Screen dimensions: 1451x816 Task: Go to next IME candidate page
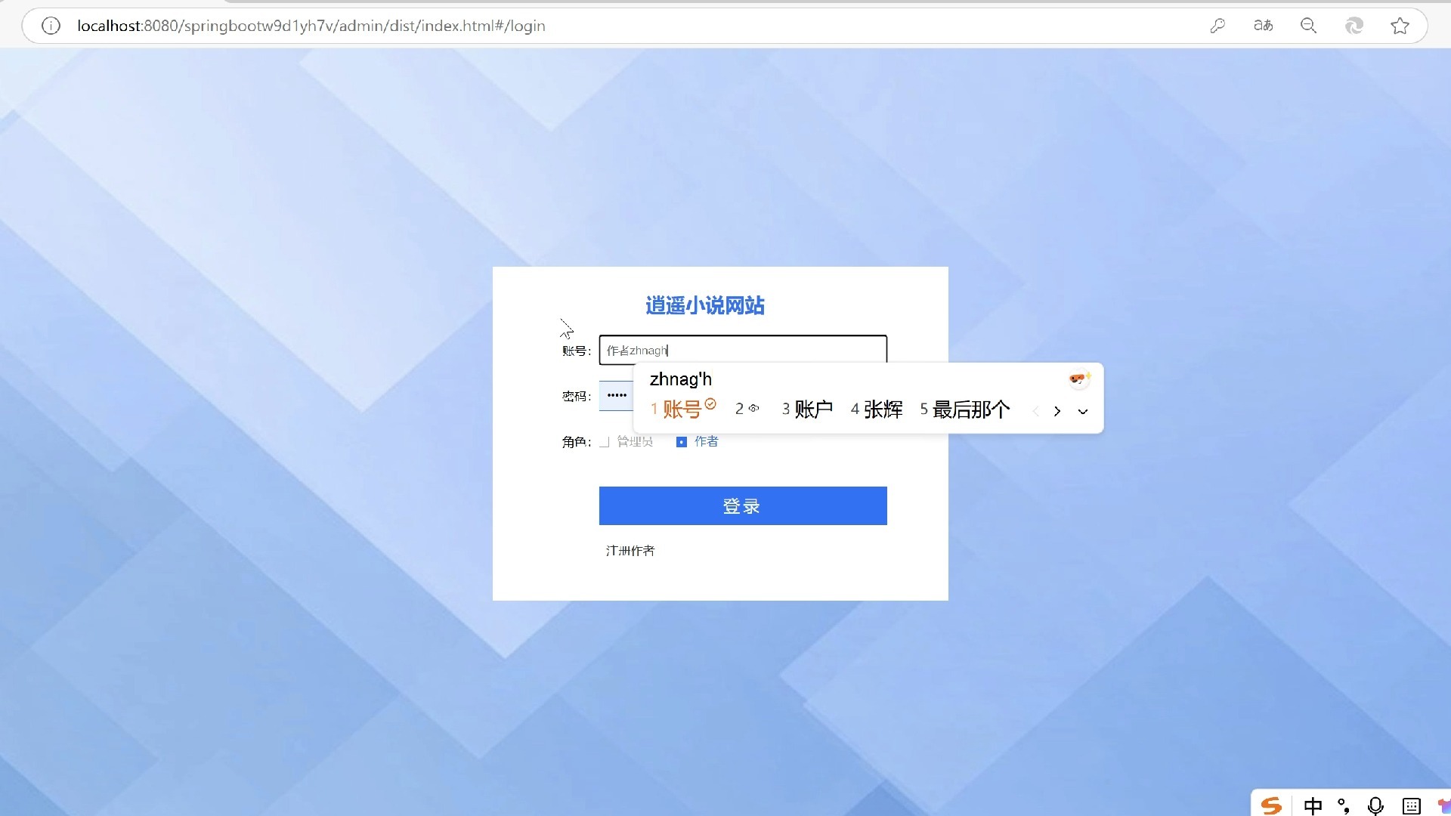pos(1057,411)
